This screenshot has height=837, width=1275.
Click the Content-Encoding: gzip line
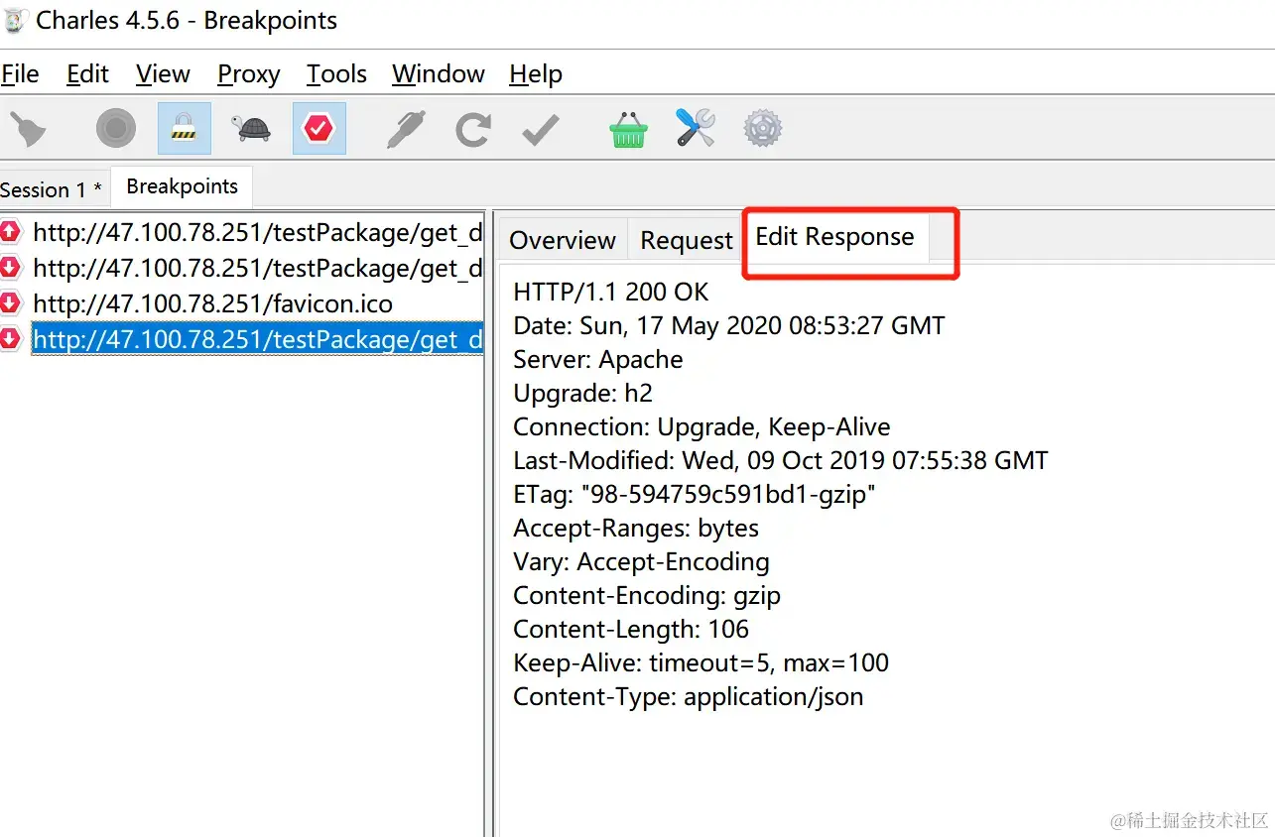click(647, 595)
